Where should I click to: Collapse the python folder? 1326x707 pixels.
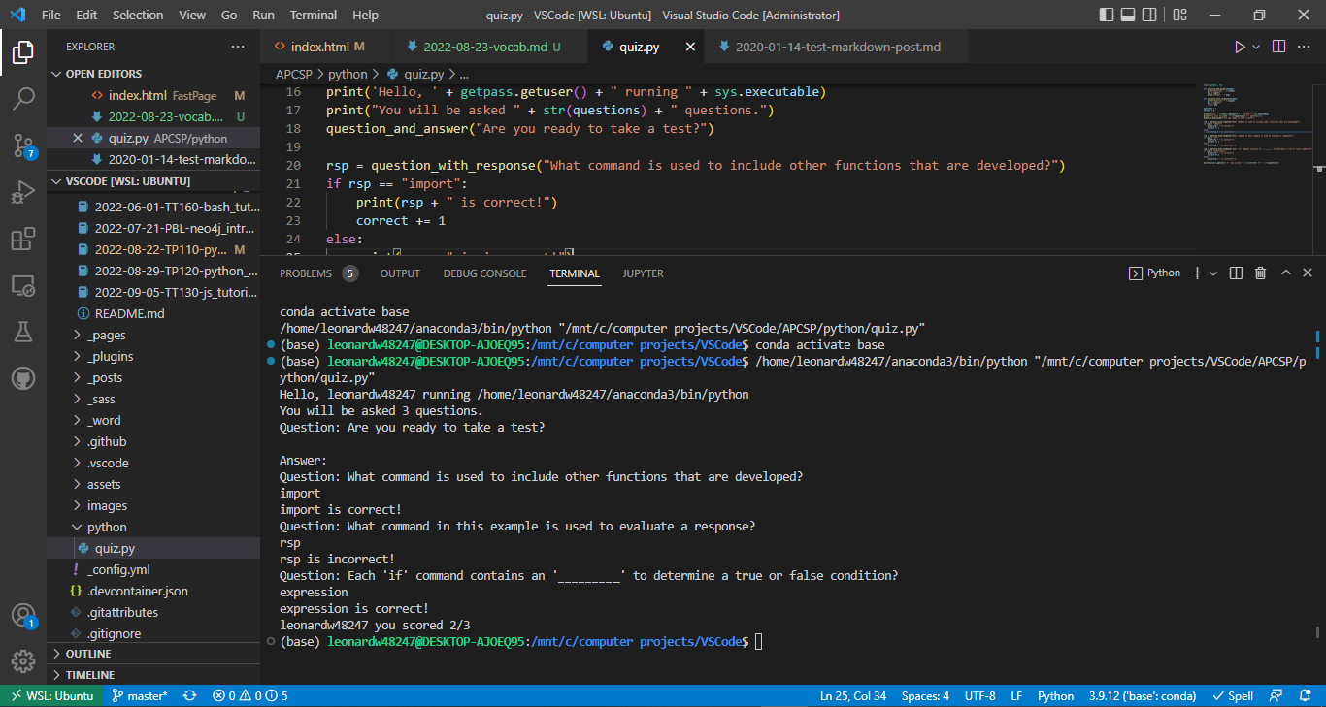coord(153,527)
